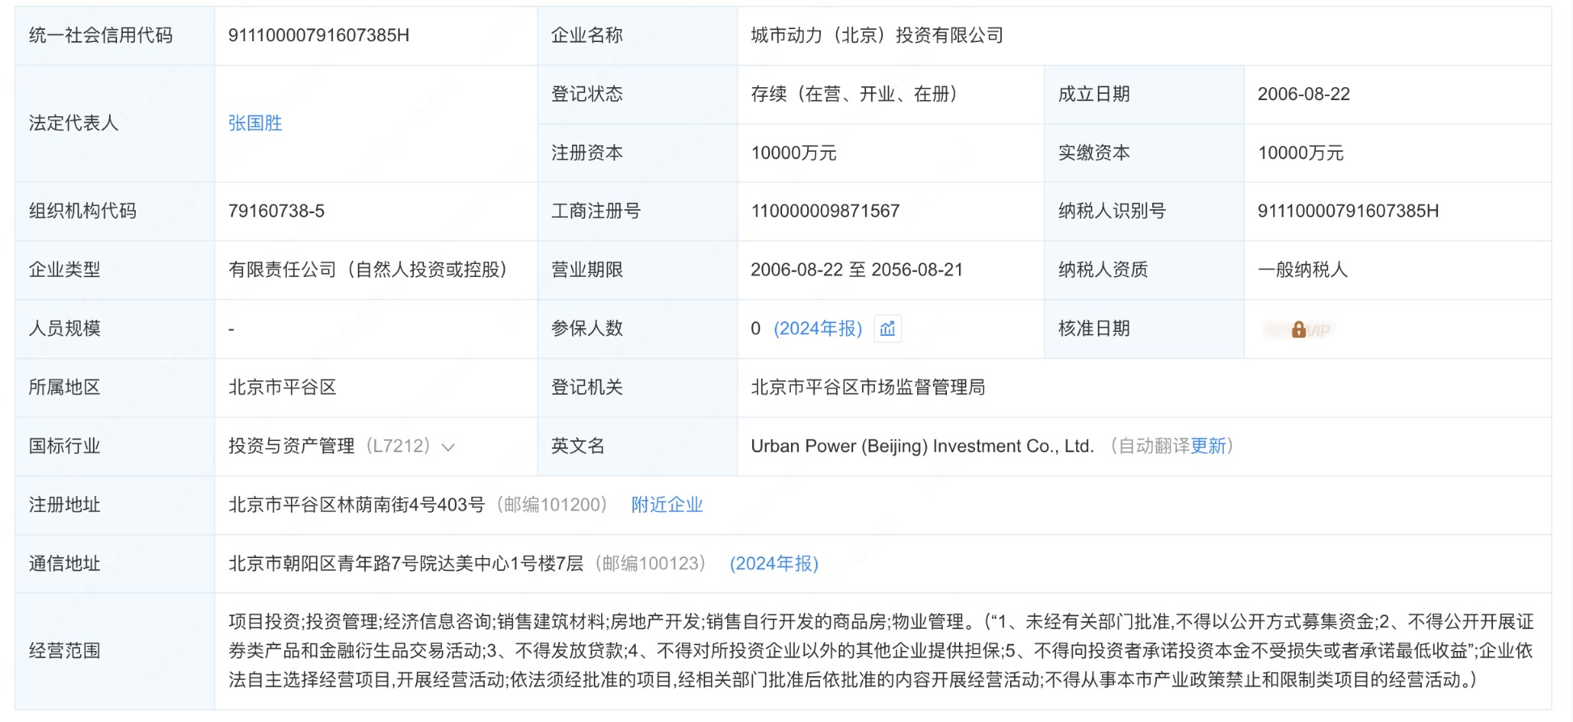Screen dimensions: 1573x722
Task: Open the (2024年报) link beside insured count
Action: 818,329
